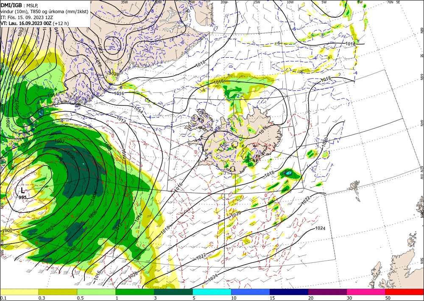Click the 'DMI/IGB' title text

(11, 5)
